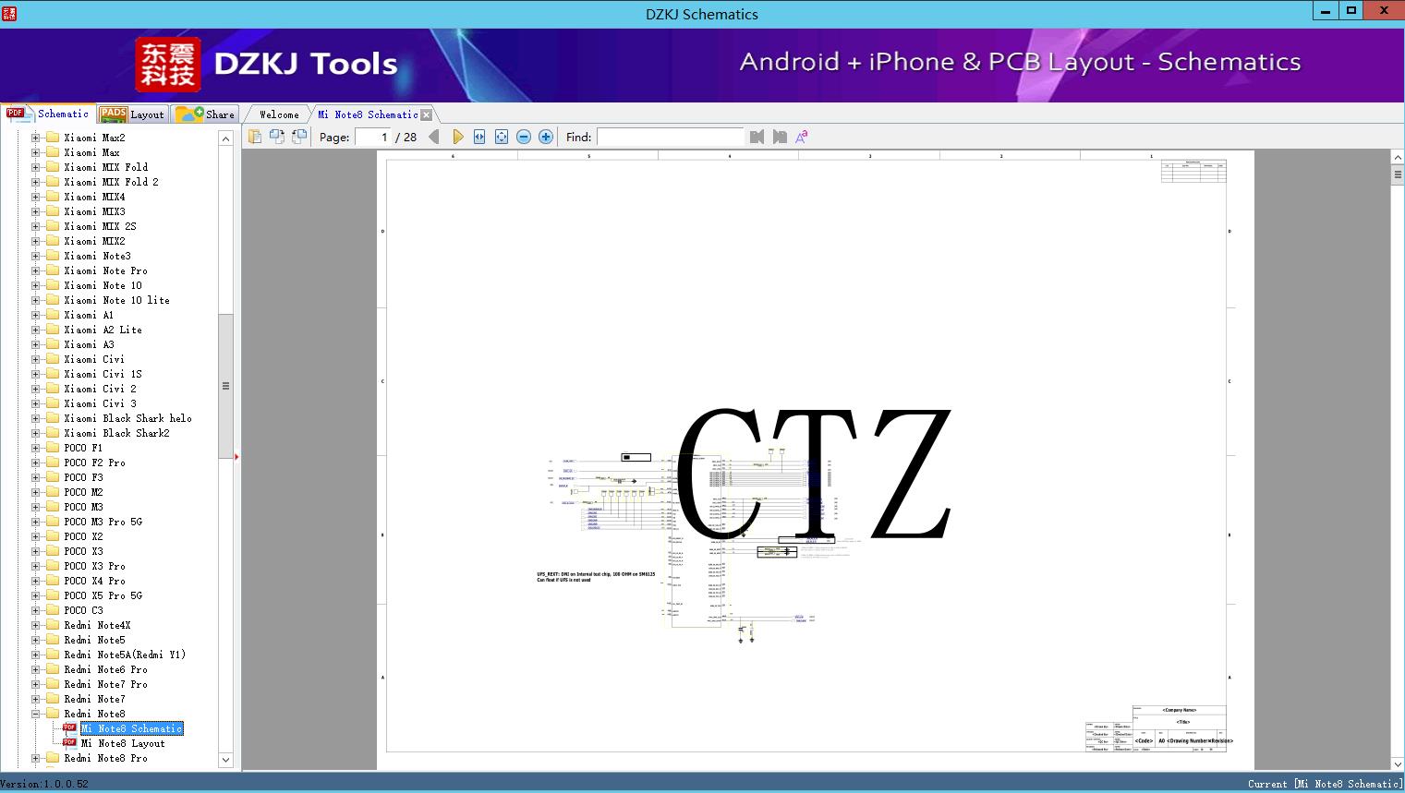The image size is (1405, 793).
Task: Select the POCO X5 Pro 5G folder
Action: coord(103,595)
